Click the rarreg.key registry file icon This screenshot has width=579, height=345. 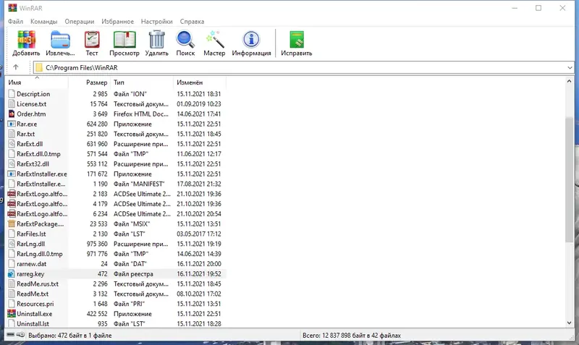[x=12, y=274]
